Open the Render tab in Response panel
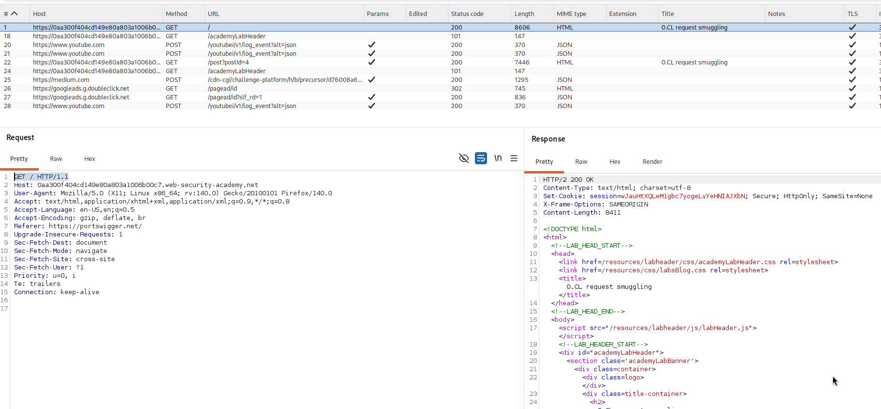 652,162
